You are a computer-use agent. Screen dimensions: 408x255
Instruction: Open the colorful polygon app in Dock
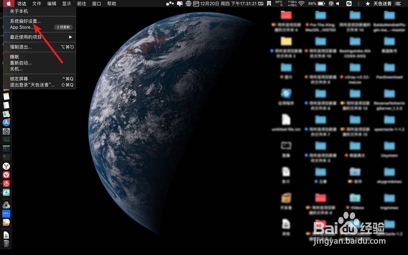pyautogui.click(x=6, y=205)
